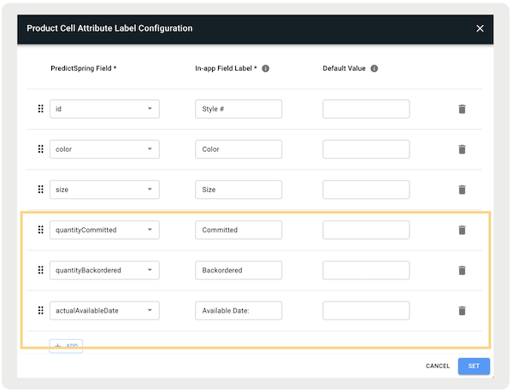This screenshot has height=392, width=513.
Task: Open the actualAvailableDate field dropdown
Action: [x=104, y=311]
